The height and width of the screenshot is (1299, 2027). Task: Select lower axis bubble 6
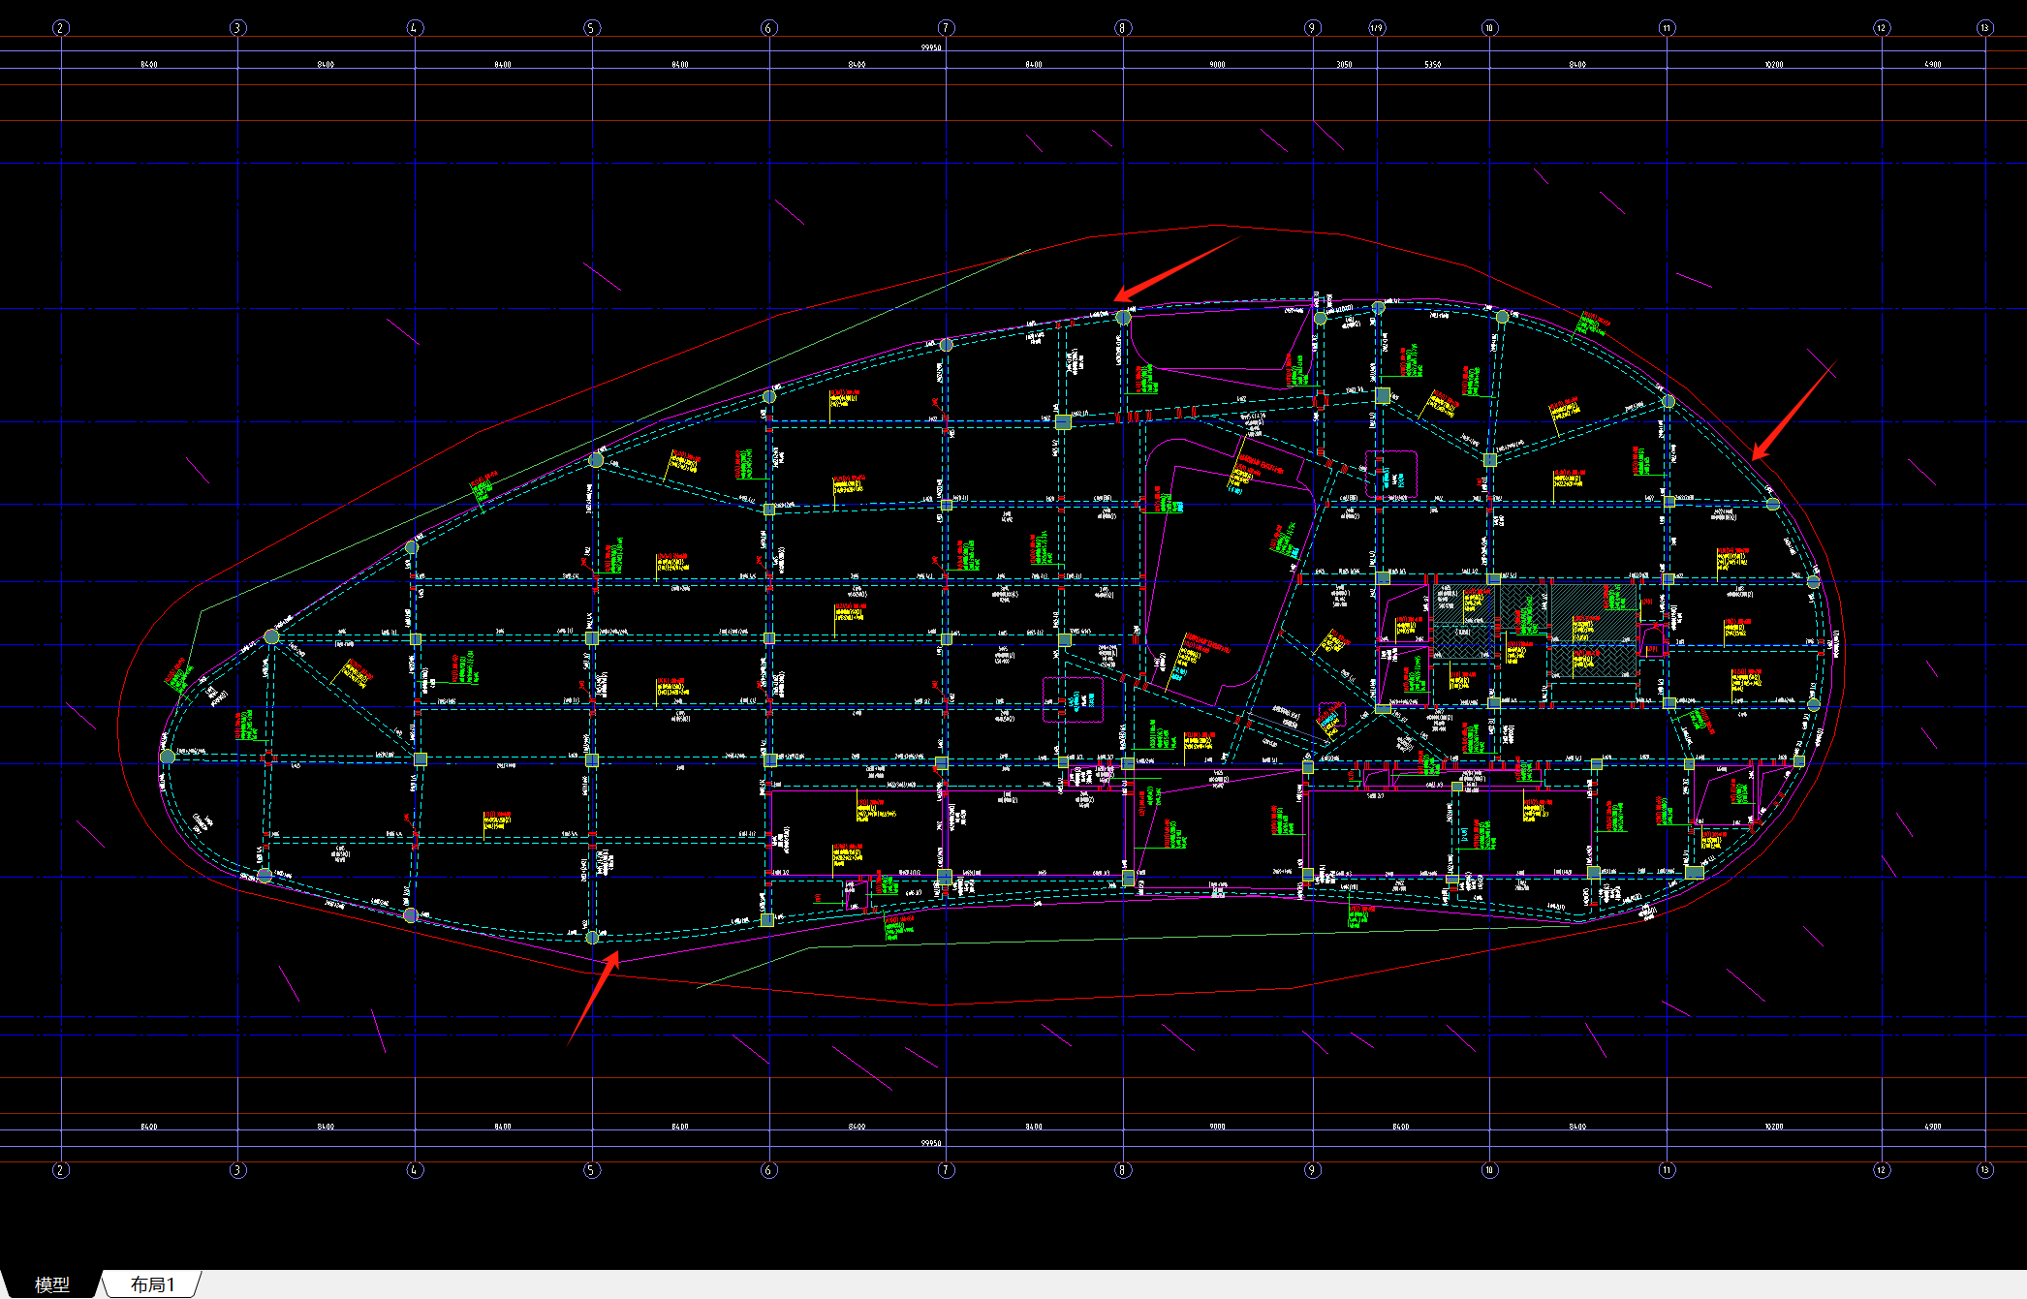point(769,1170)
